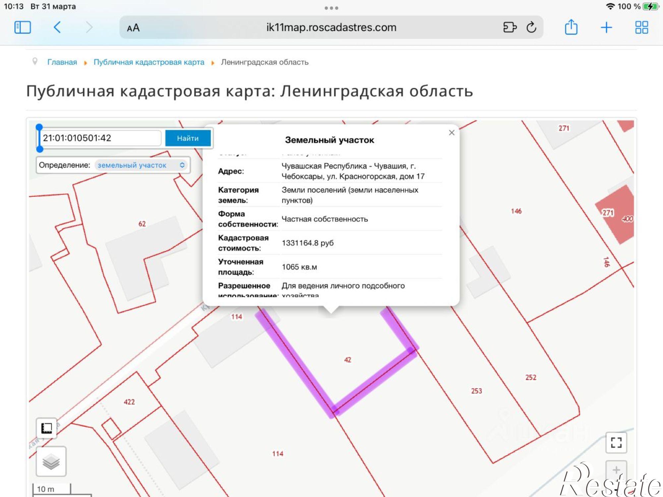Zoom in on the map
Viewport: 663px width, 497px height.
pyautogui.click(x=616, y=470)
